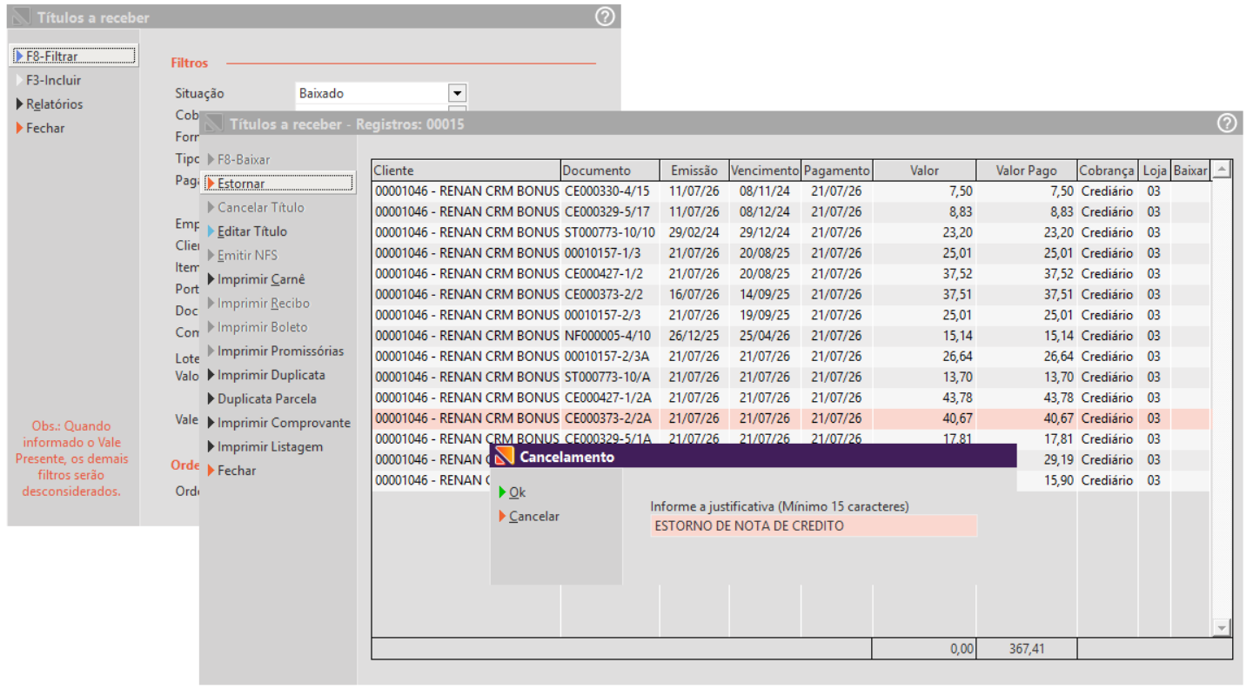Image resolution: width=1260 pixels, height=689 pixels.
Task: Select document 00010157-2/3 cell
Action: click(x=609, y=315)
